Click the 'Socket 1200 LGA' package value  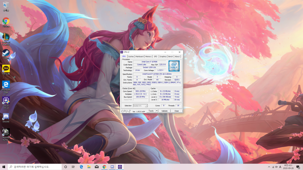[x=149, y=67]
